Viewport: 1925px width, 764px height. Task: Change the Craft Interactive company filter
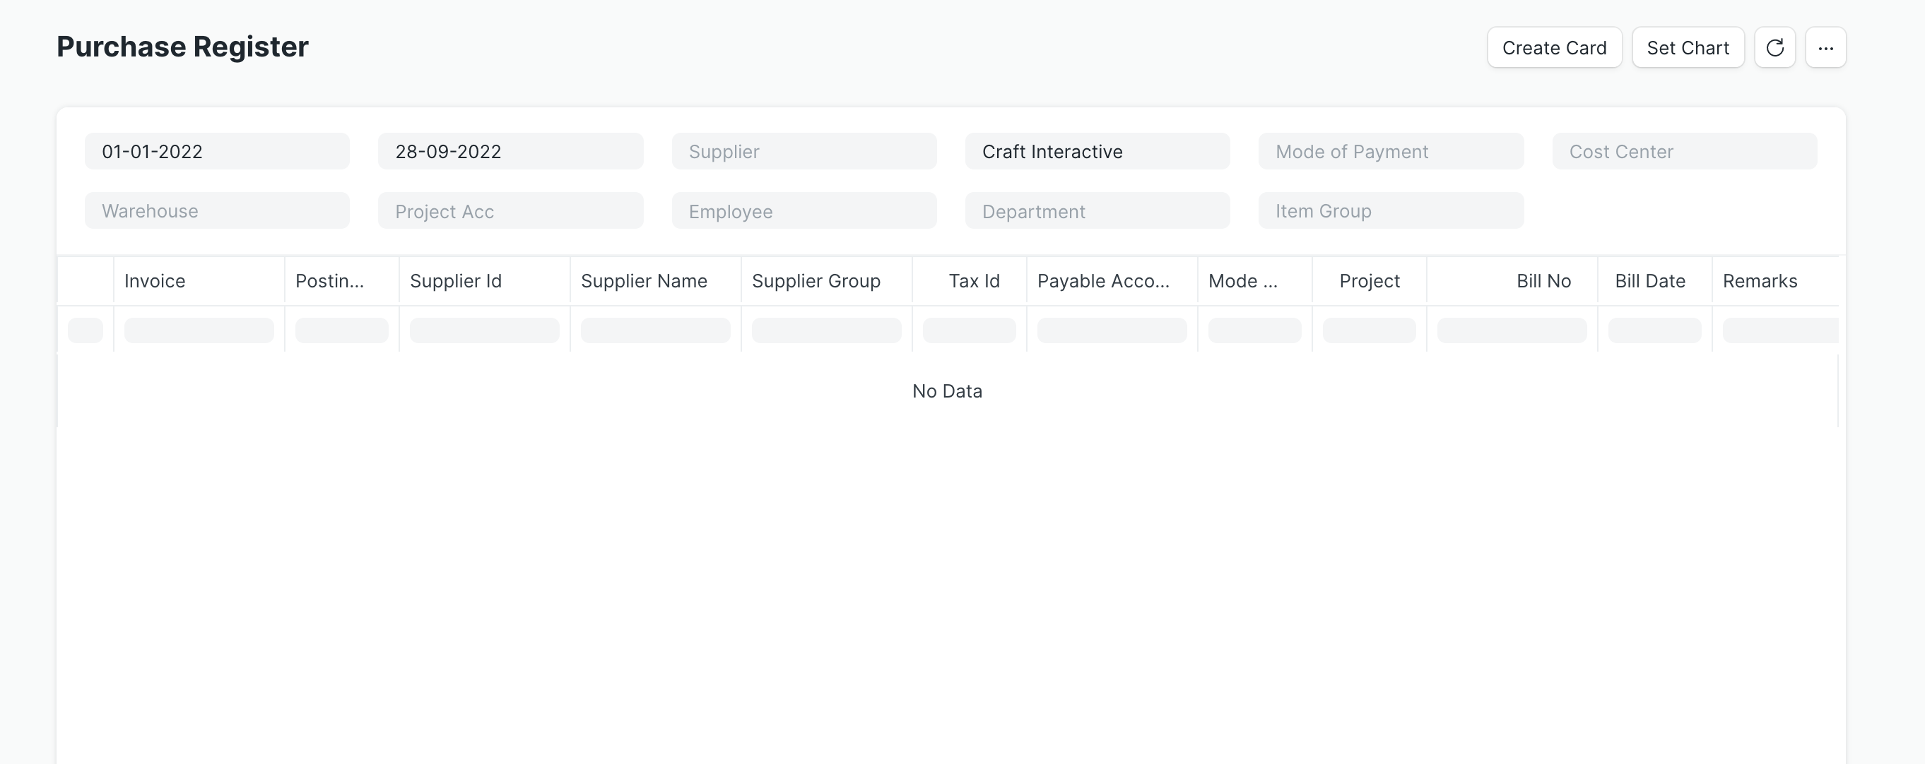pyautogui.click(x=1097, y=151)
